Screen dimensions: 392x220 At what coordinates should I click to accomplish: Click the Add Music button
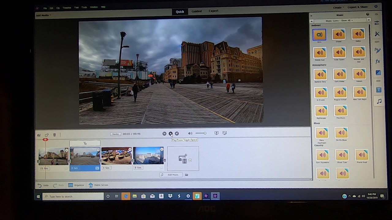click(x=171, y=175)
